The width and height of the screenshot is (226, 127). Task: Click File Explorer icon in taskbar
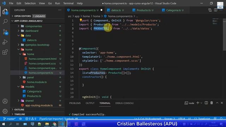pos(47,124)
